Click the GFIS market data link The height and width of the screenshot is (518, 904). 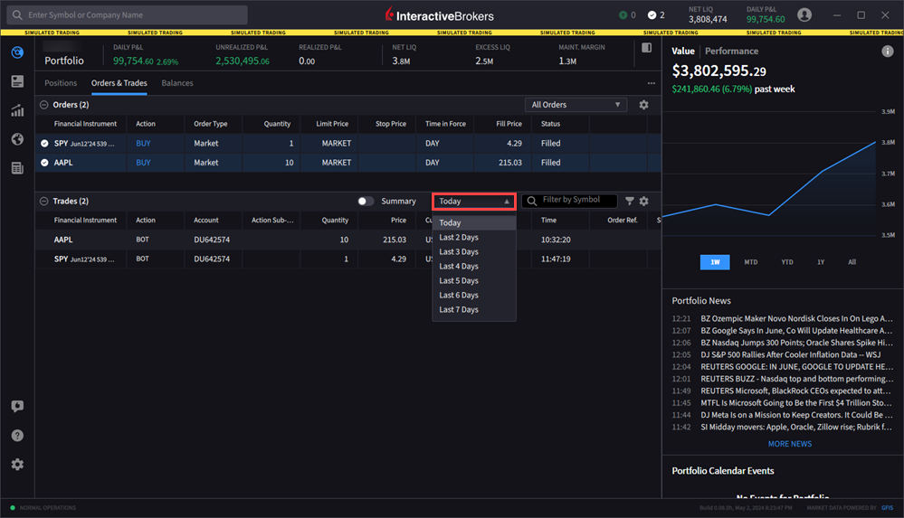[888, 508]
